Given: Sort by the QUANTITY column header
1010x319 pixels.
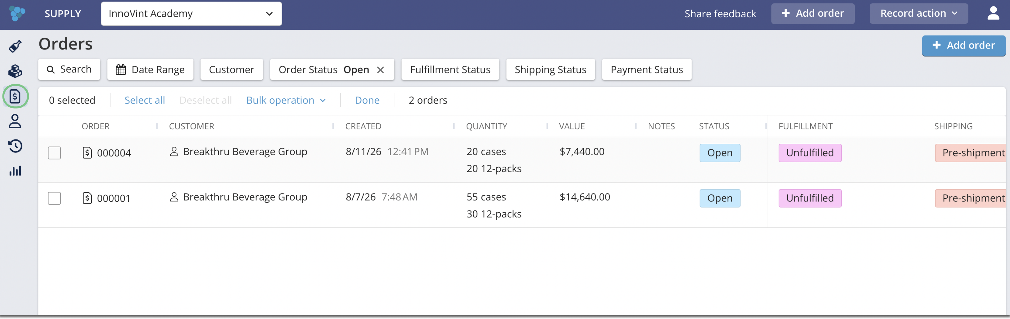Looking at the screenshot, I should pyautogui.click(x=487, y=126).
